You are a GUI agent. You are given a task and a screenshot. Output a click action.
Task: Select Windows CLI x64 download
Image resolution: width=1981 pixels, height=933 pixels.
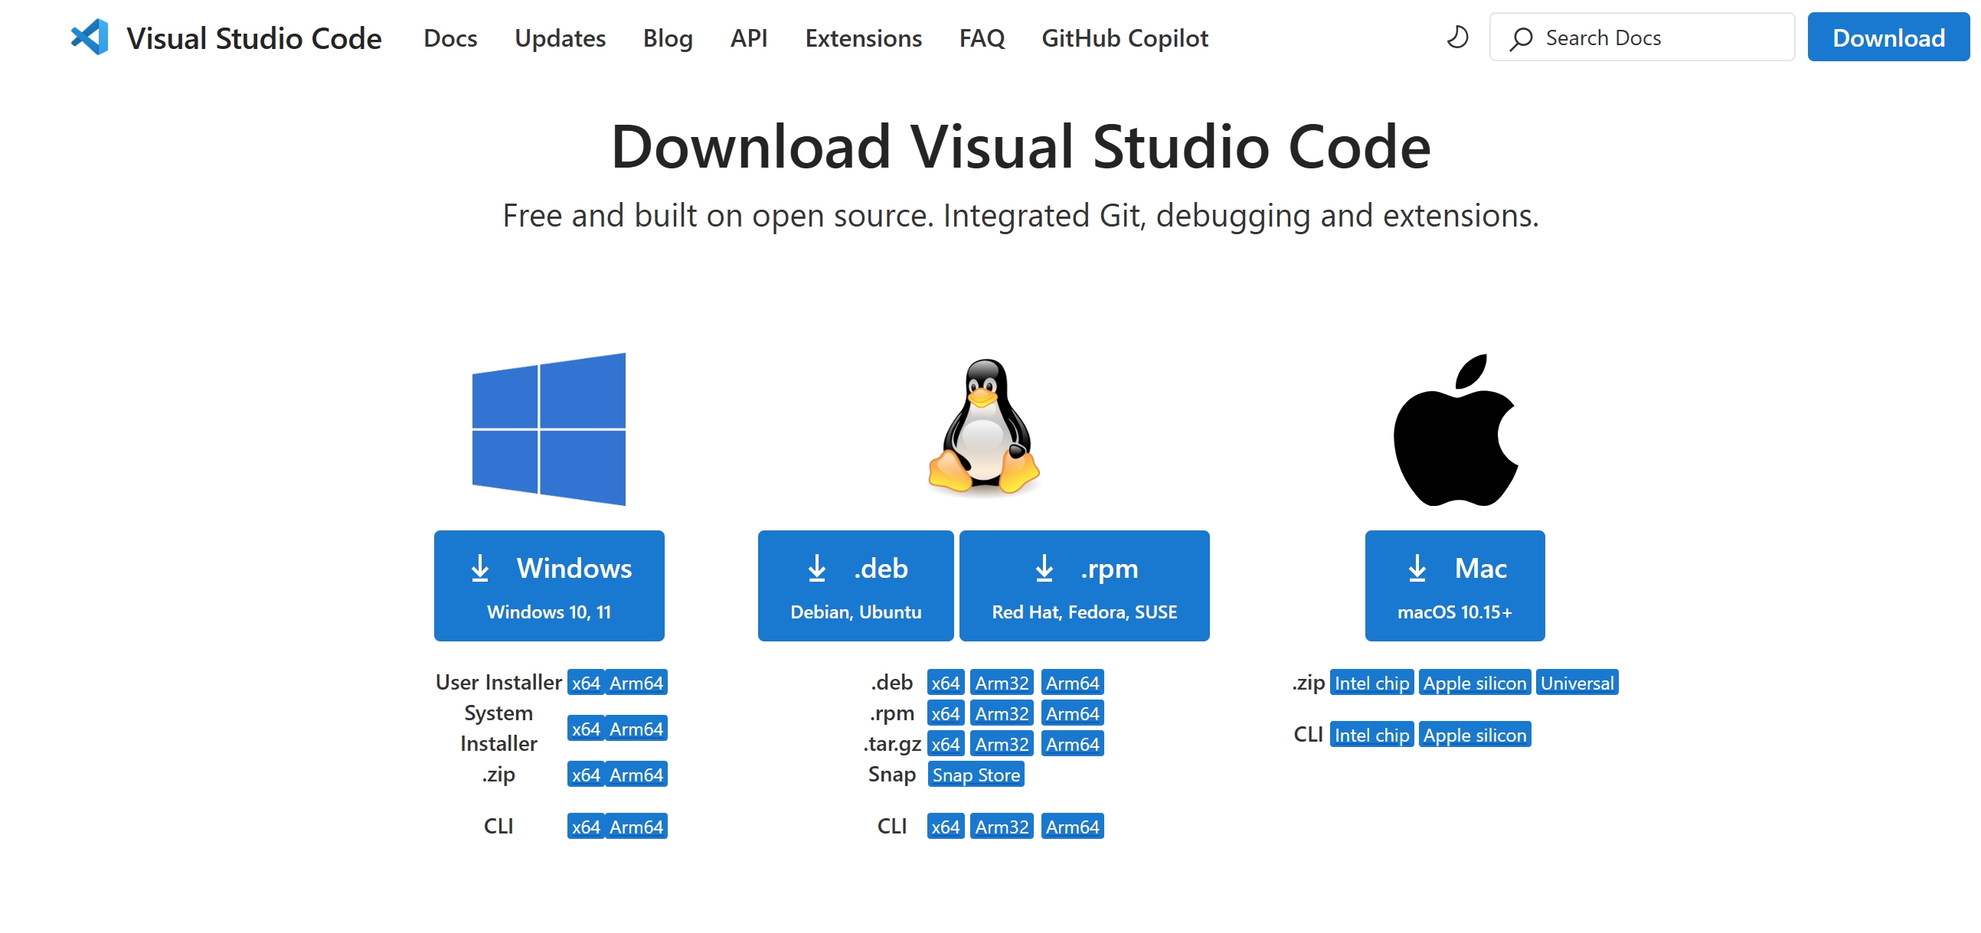coord(585,826)
